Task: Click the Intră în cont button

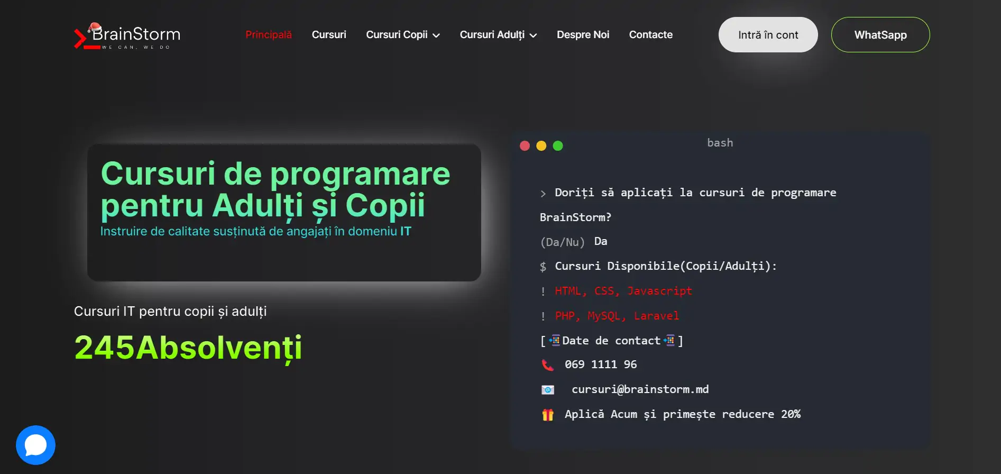Action: (x=768, y=35)
